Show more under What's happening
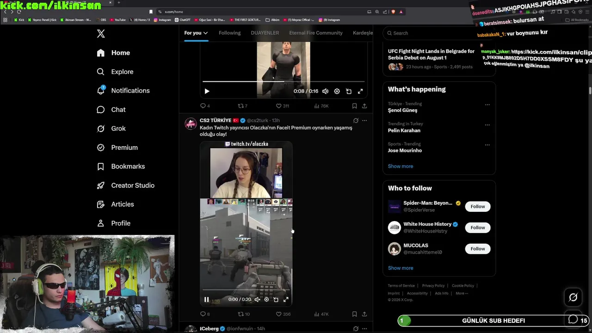This screenshot has width=592, height=333. [x=401, y=166]
